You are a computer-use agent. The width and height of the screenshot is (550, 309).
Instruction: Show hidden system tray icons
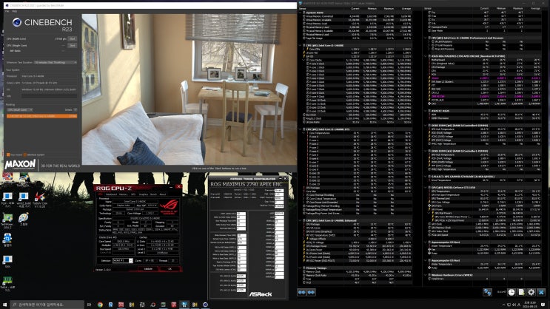(504, 305)
